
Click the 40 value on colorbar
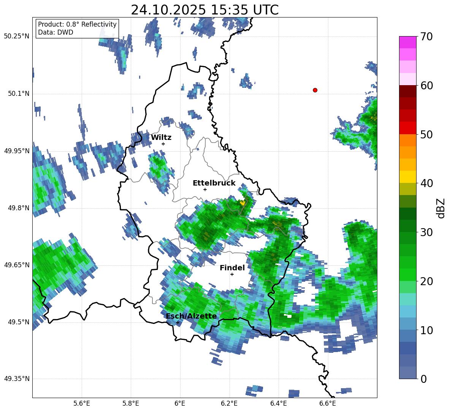426,183
